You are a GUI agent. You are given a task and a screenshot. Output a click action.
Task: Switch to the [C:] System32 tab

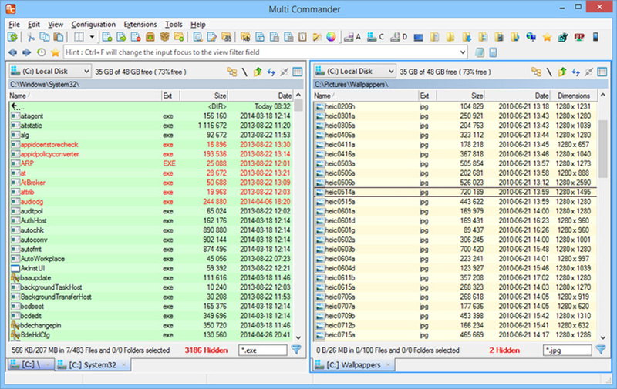tap(93, 364)
